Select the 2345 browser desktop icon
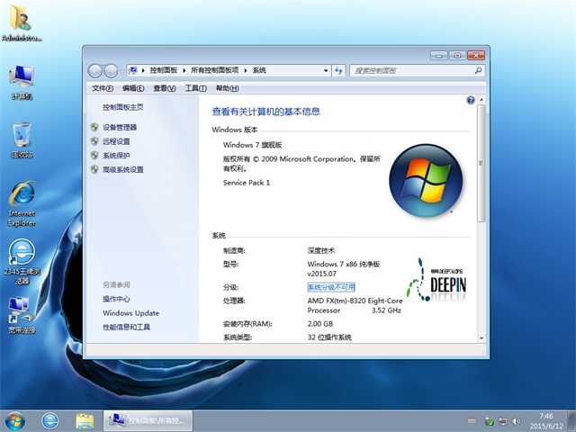576x432 pixels. click(22, 262)
